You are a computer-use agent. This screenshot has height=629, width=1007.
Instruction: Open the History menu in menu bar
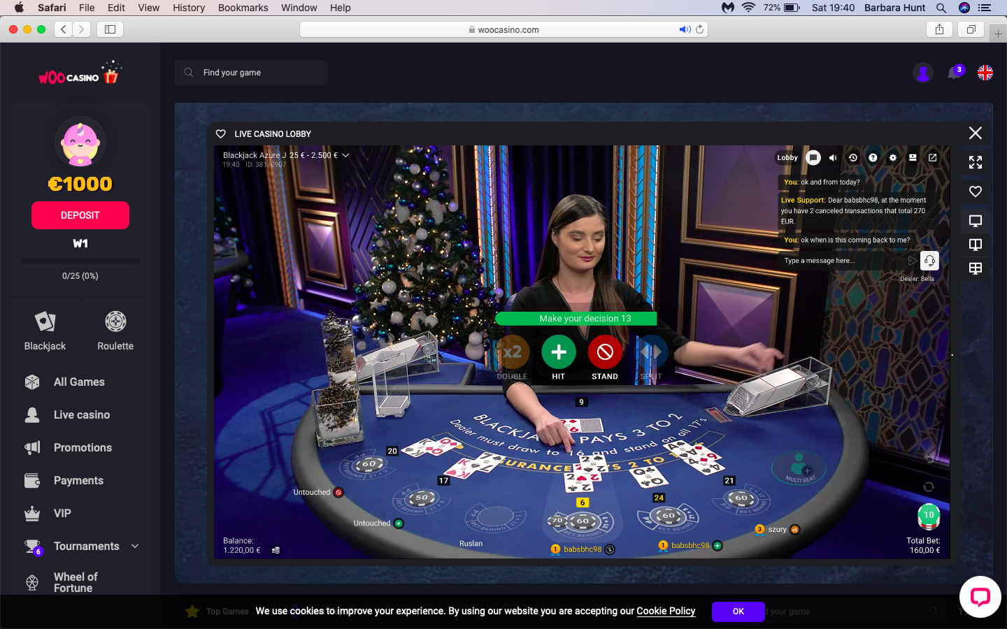click(x=189, y=8)
